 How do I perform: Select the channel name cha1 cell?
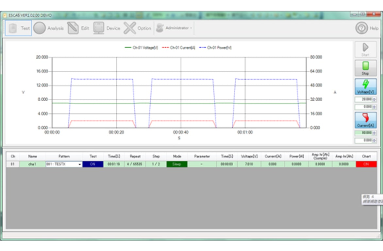pos(32,164)
